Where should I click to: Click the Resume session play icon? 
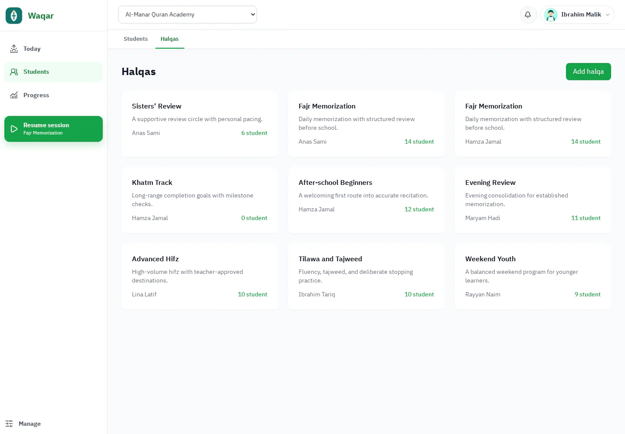coord(14,129)
